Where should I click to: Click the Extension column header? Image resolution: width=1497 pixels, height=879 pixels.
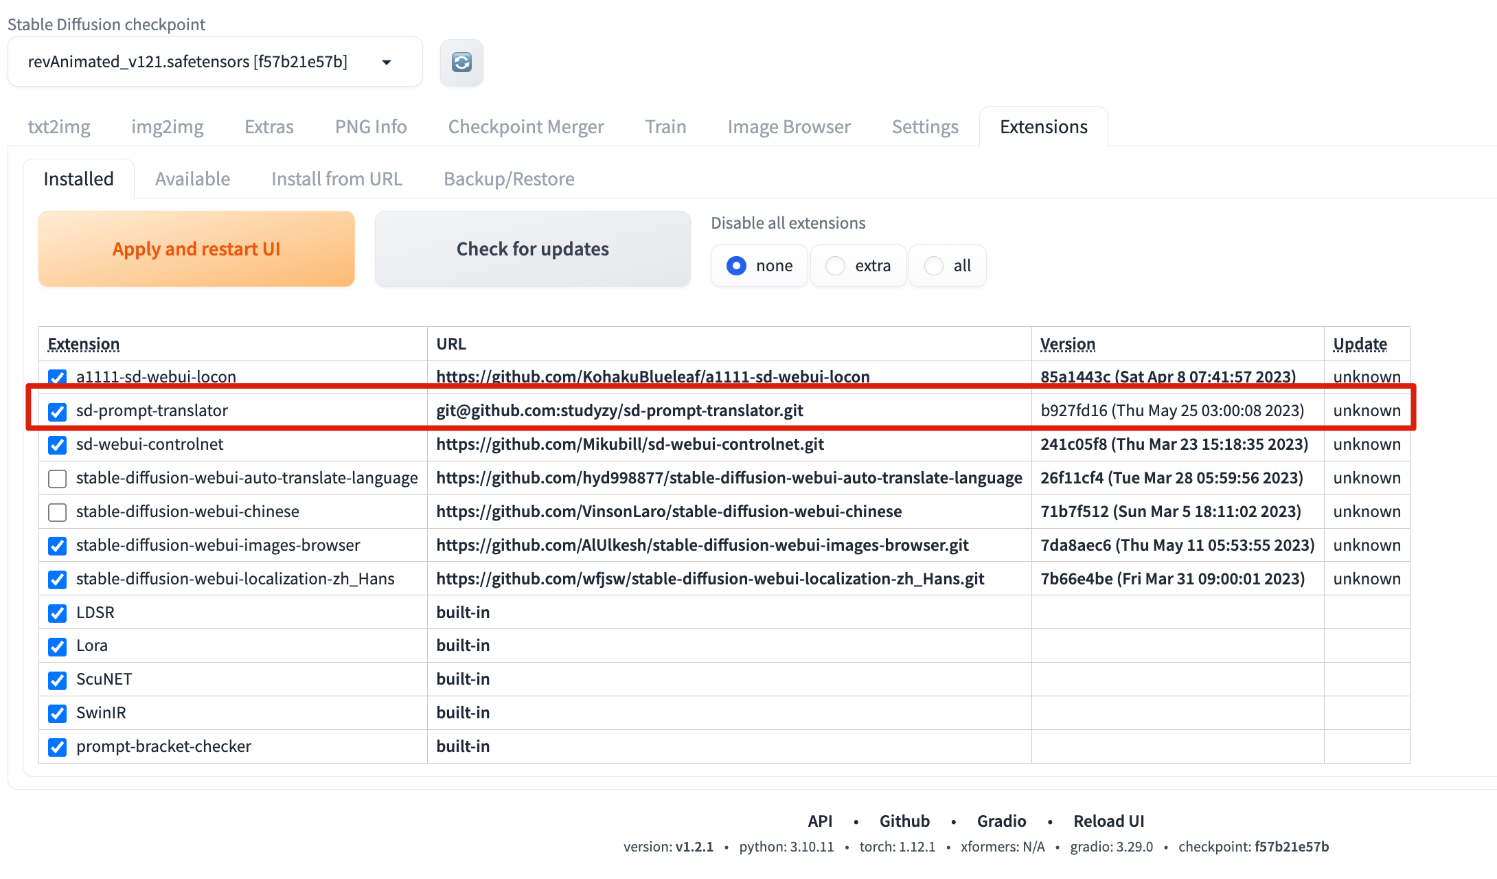[84, 344]
